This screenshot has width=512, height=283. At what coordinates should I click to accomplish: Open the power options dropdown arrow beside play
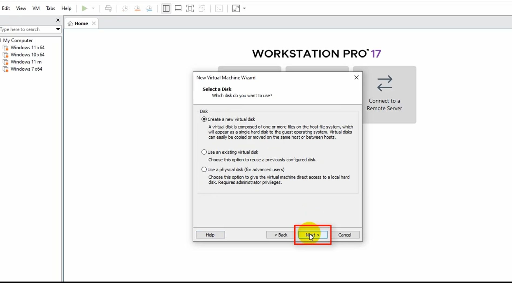(x=93, y=8)
